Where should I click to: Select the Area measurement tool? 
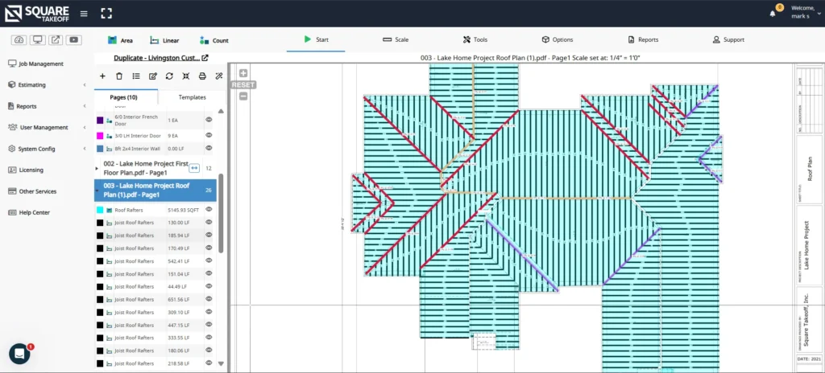120,40
